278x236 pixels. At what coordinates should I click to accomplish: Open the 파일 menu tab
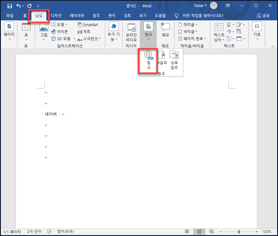[x=10, y=16]
